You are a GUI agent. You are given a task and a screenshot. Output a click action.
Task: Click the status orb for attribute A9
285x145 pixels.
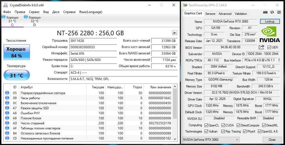click(x=7, y=118)
